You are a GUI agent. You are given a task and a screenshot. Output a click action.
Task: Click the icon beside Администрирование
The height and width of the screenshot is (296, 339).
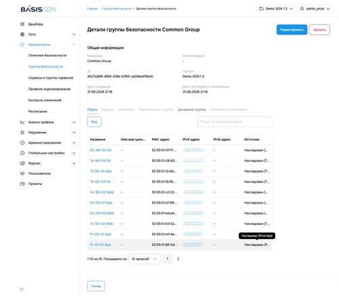(22, 143)
